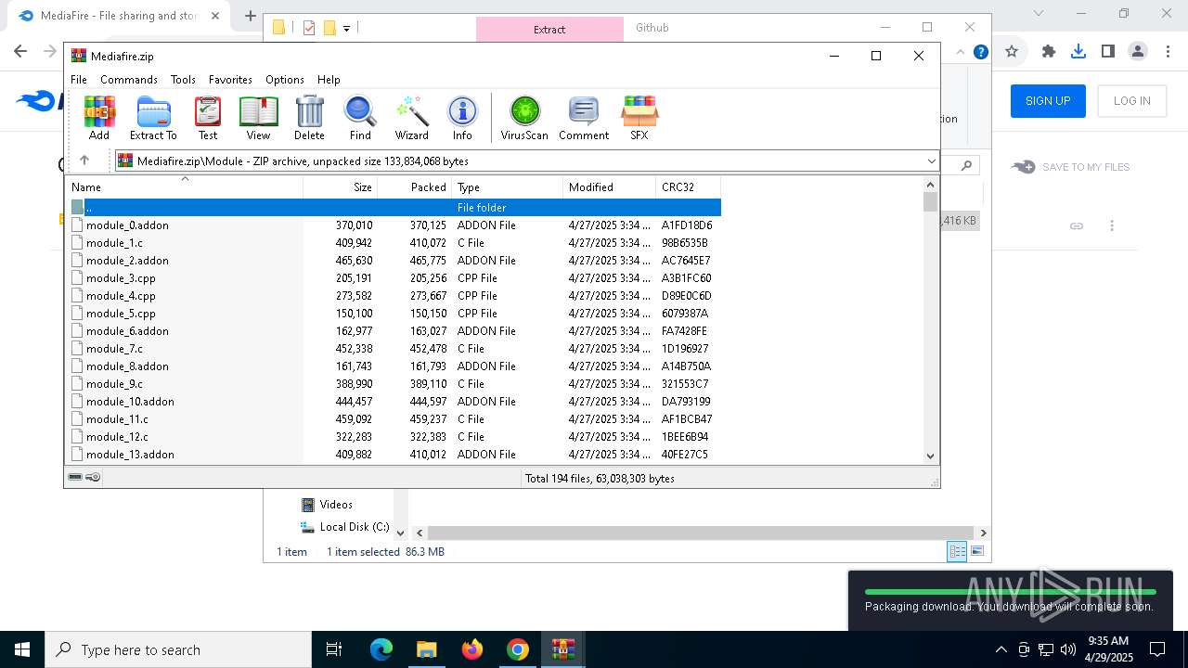Switch Explorer to large icons view
The image size is (1188, 668).
pos(976,551)
